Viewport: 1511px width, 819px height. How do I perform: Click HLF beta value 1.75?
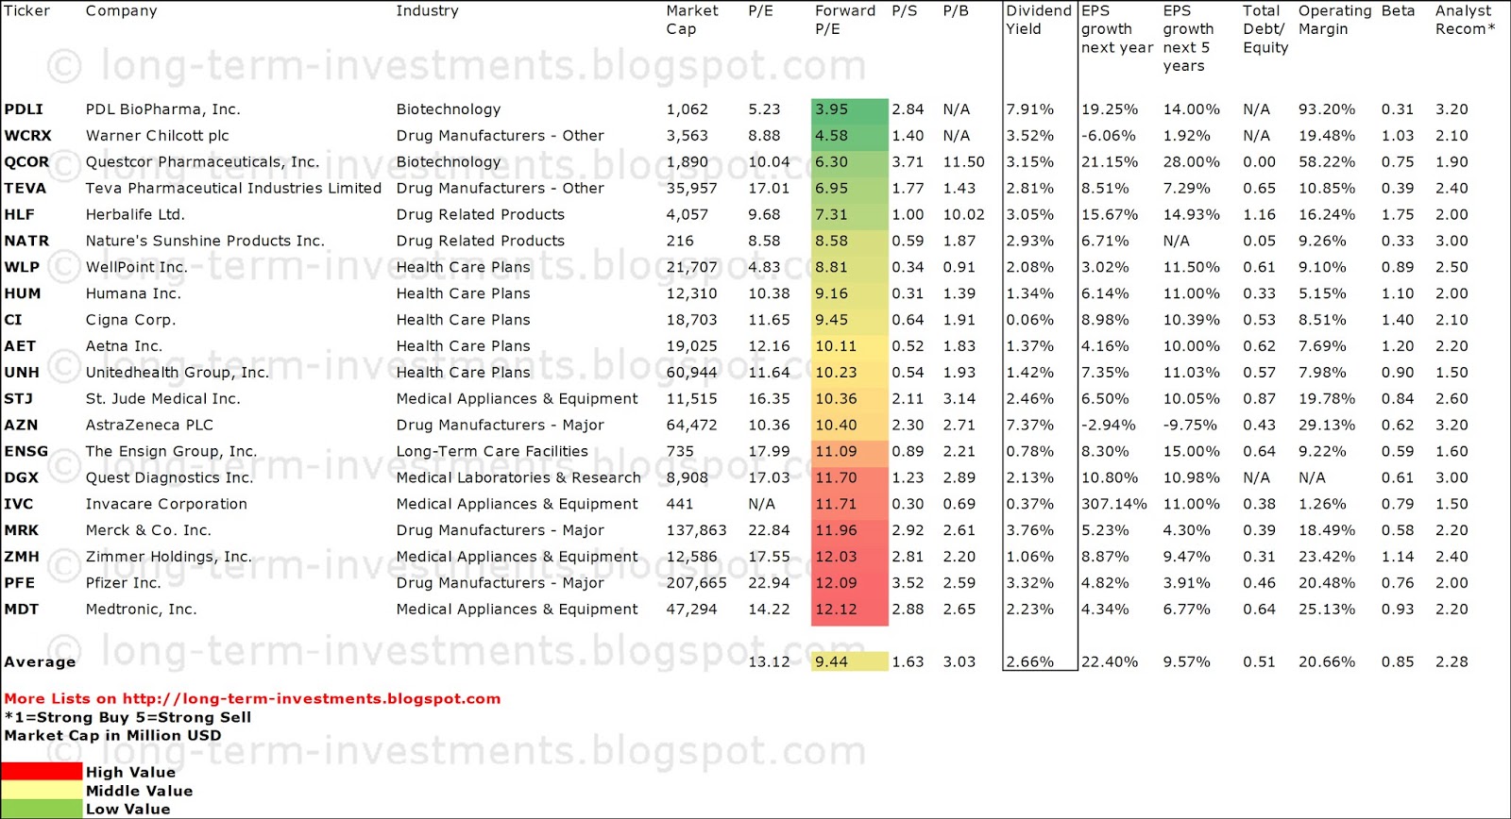click(x=1398, y=215)
